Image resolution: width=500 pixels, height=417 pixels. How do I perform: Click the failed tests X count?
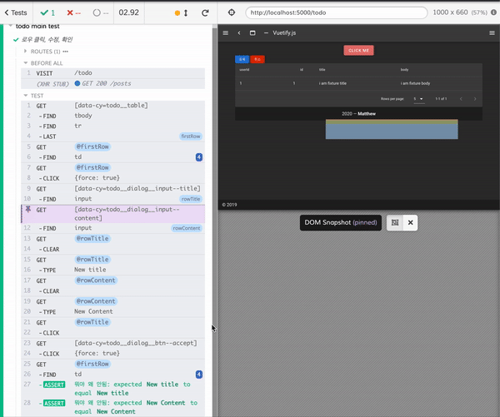tap(74, 12)
